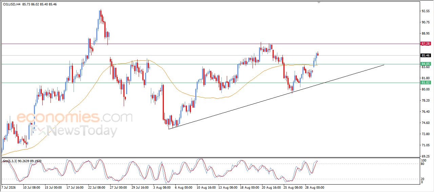Click the Sto(5,3,3) indicator label

[22, 161]
